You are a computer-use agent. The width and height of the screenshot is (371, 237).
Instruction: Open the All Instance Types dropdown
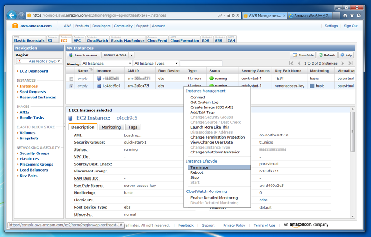pos(156,64)
